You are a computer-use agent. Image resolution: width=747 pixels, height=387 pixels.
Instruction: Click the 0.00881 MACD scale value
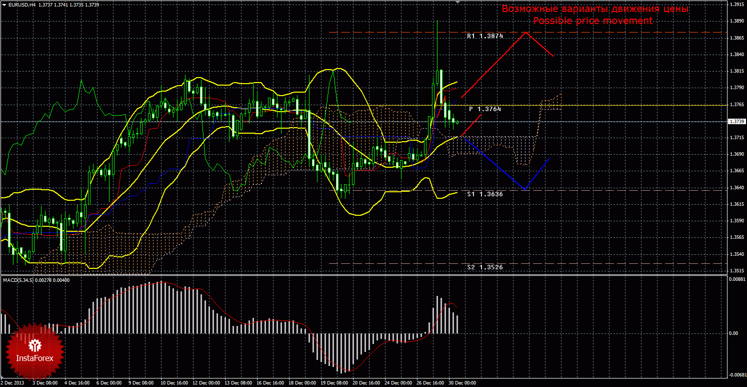pyautogui.click(x=737, y=279)
